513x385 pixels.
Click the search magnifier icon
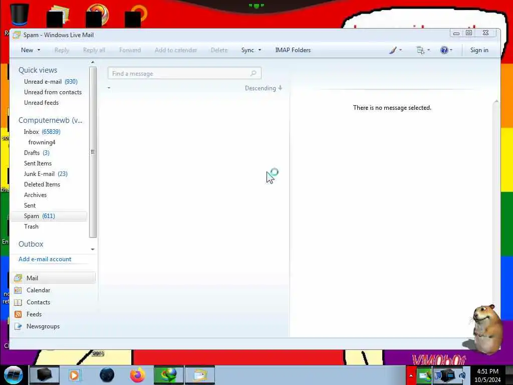253,73
